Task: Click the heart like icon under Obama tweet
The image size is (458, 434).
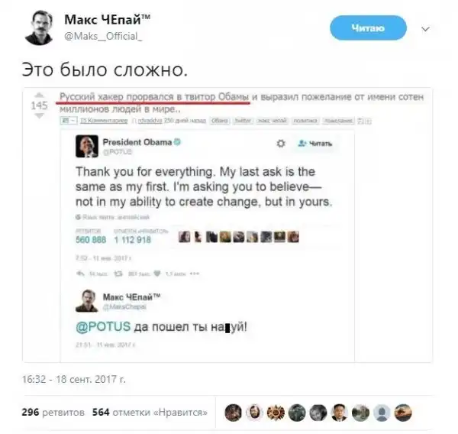Action: (x=157, y=274)
